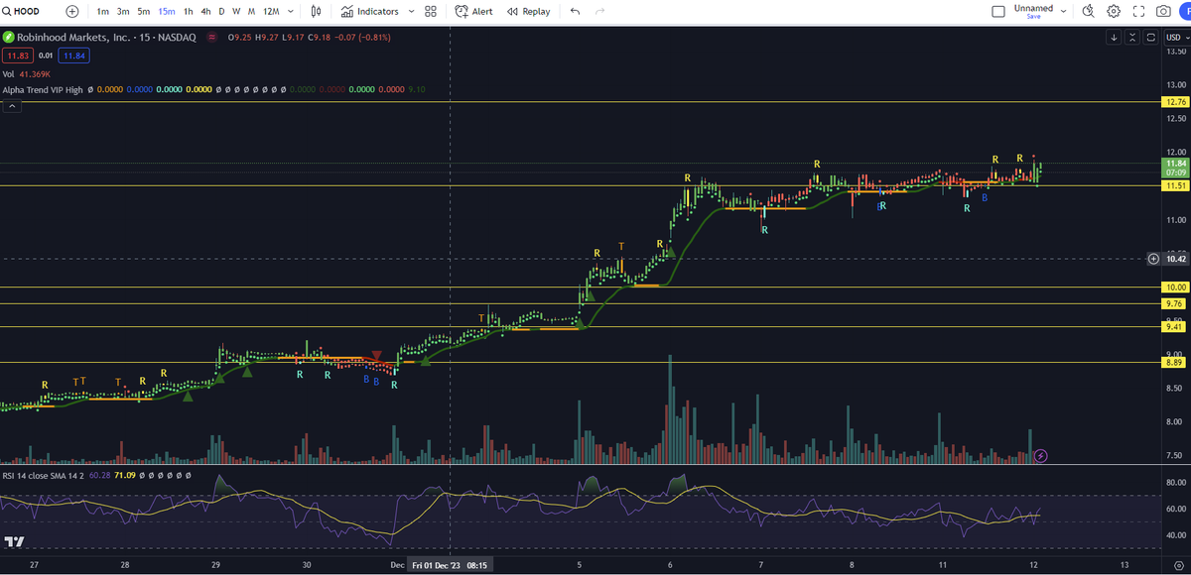Image resolution: width=1191 pixels, height=575 pixels.
Task: Switch to the W weekly timeframe
Action: coord(236,11)
